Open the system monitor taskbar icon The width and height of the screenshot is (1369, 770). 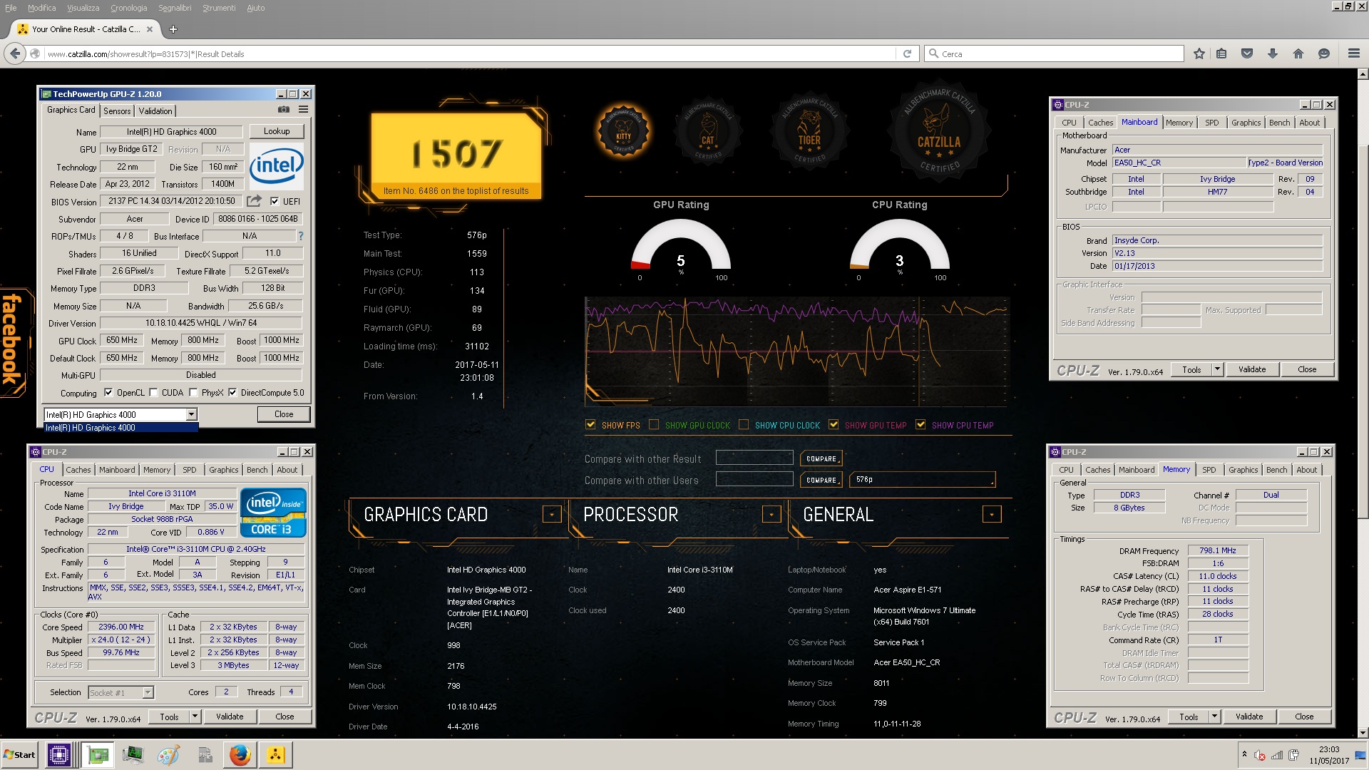point(133,754)
